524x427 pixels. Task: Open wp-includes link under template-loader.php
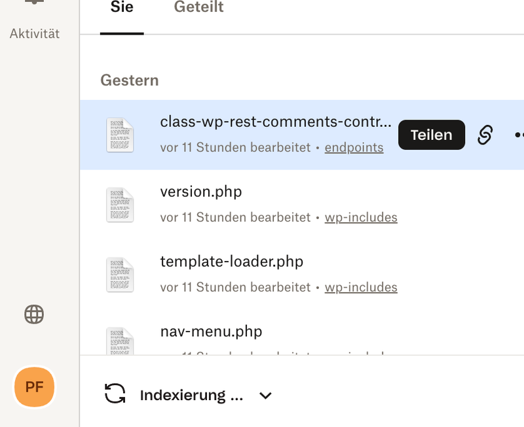[361, 288]
